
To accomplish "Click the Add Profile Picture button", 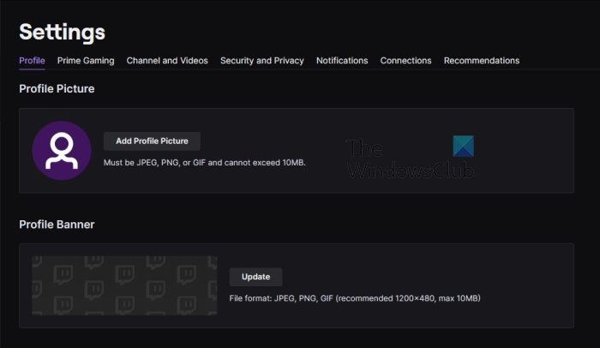I will coord(152,141).
